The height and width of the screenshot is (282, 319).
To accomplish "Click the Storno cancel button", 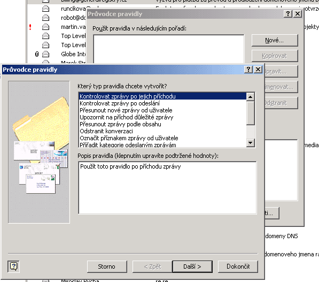I will point(107,266).
